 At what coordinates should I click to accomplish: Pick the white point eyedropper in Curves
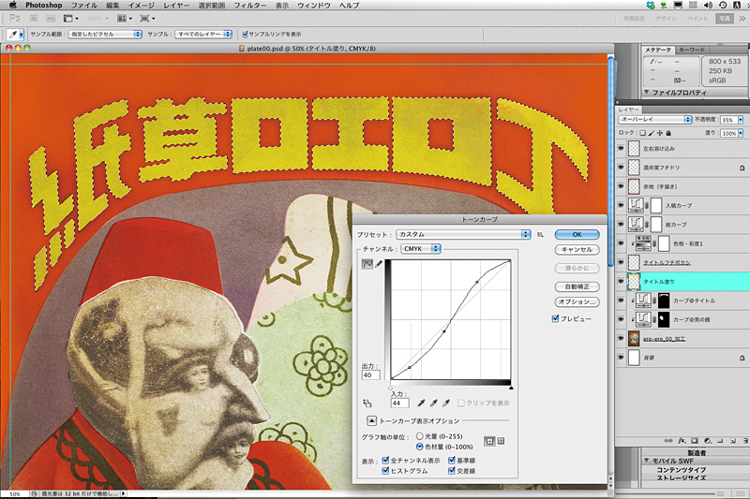point(446,403)
